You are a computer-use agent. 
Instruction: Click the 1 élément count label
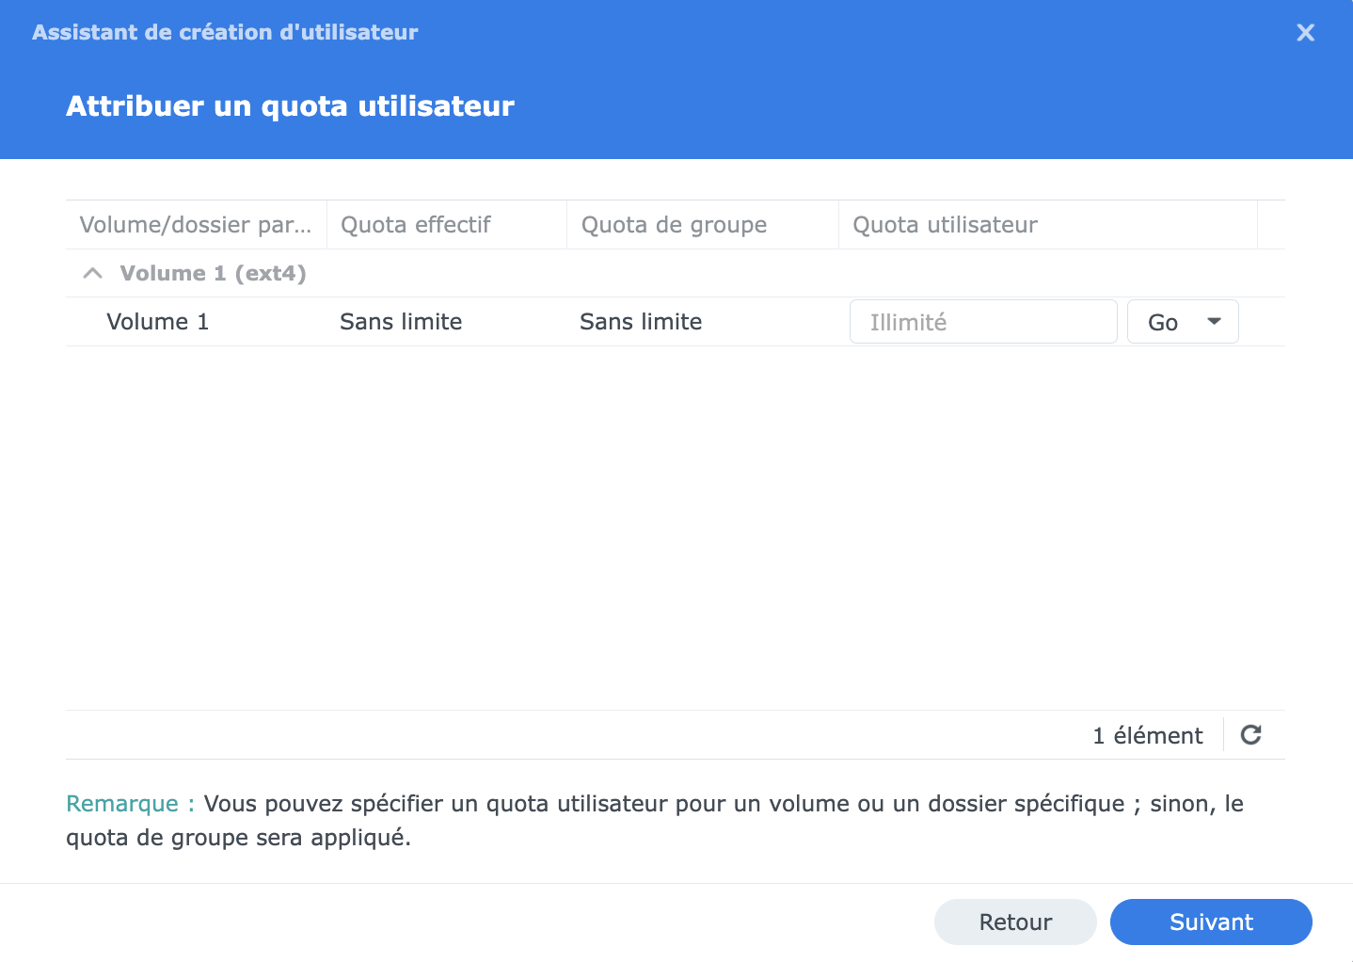1148,735
